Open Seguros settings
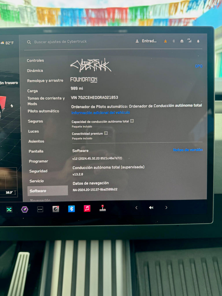This screenshot has width=222, height=296. pos(36,121)
